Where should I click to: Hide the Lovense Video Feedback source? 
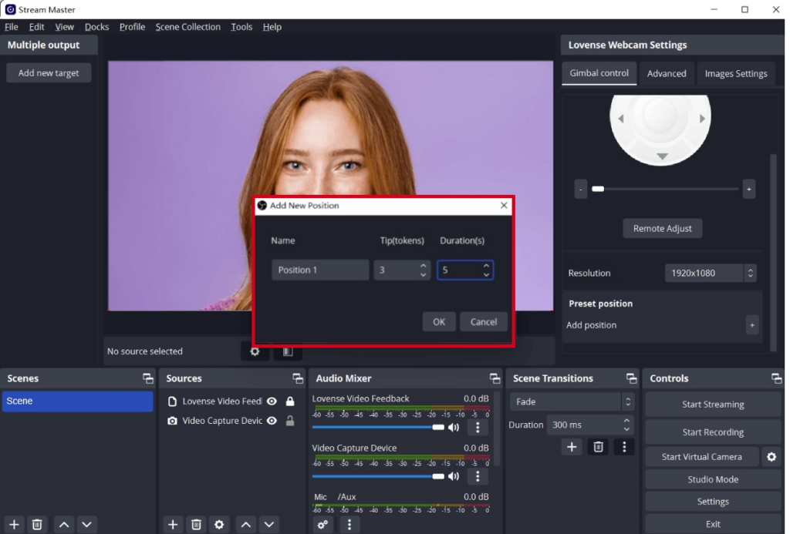[272, 401]
